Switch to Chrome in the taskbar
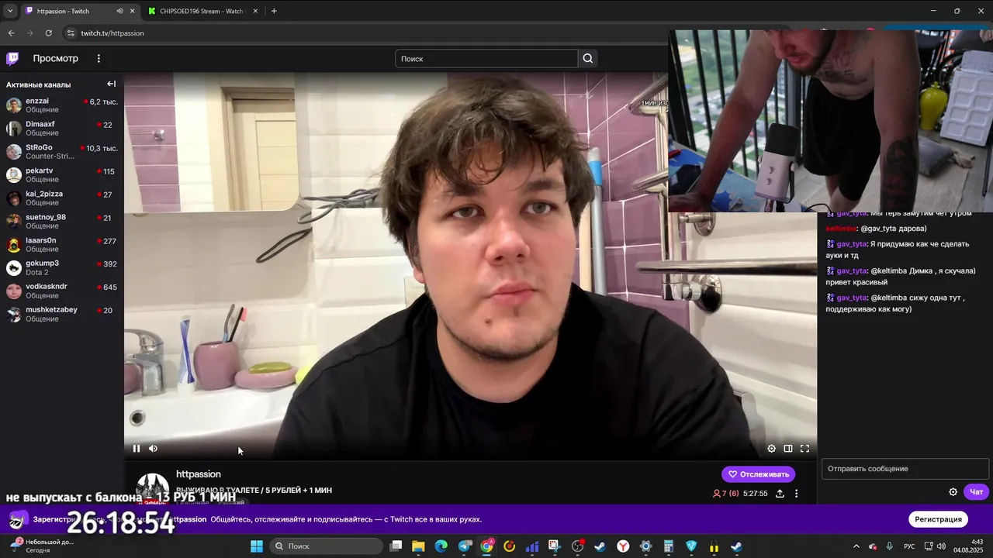The image size is (993, 558). (x=486, y=546)
